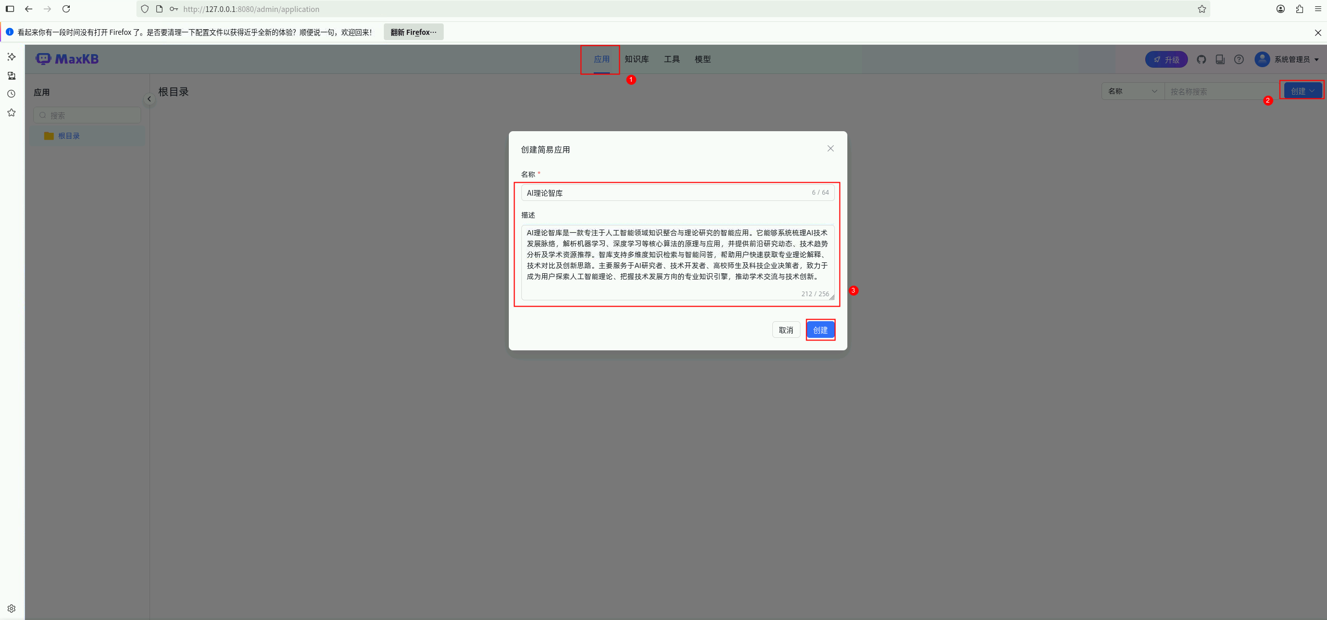Screen dimensions: 1327x620
Task: Click the 取消 button in dialog
Action: click(785, 330)
